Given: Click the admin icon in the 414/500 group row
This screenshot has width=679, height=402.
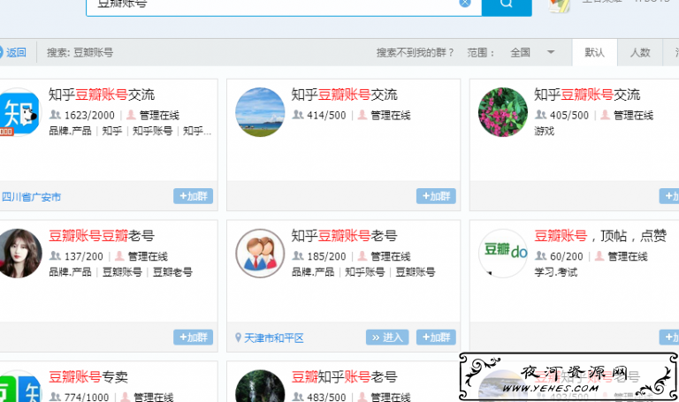Looking at the screenshot, I should 362,115.
